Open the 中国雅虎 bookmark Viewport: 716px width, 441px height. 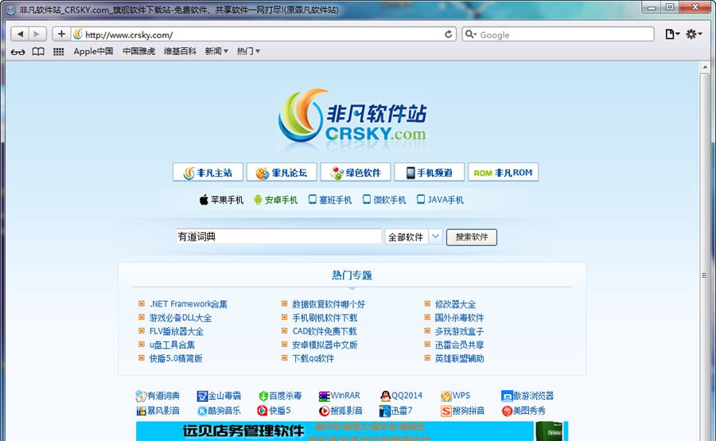(x=138, y=51)
